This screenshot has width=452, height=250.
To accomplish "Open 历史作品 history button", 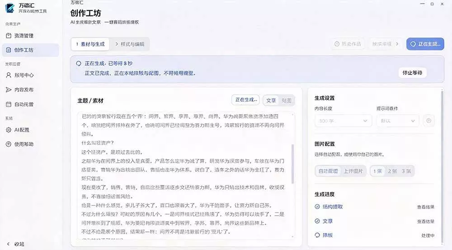I will (348, 44).
